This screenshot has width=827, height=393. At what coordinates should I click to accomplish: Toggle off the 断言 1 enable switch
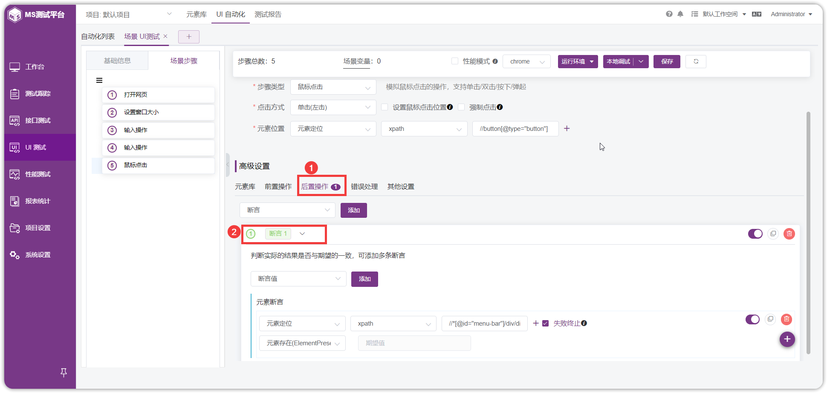click(755, 234)
